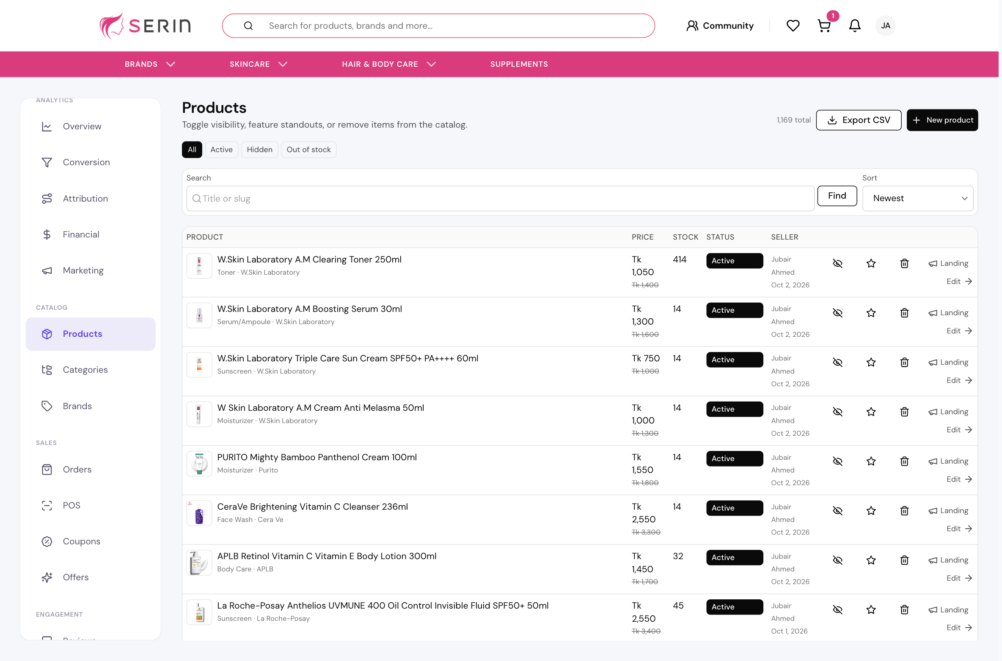Trash the Triple Care Sun Cream row

(904, 362)
